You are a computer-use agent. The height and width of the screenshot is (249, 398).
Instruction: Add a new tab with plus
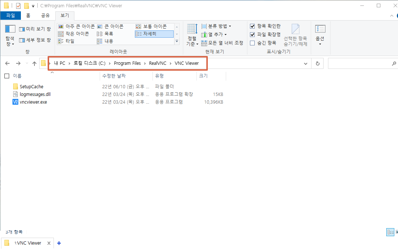click(59, 243)
